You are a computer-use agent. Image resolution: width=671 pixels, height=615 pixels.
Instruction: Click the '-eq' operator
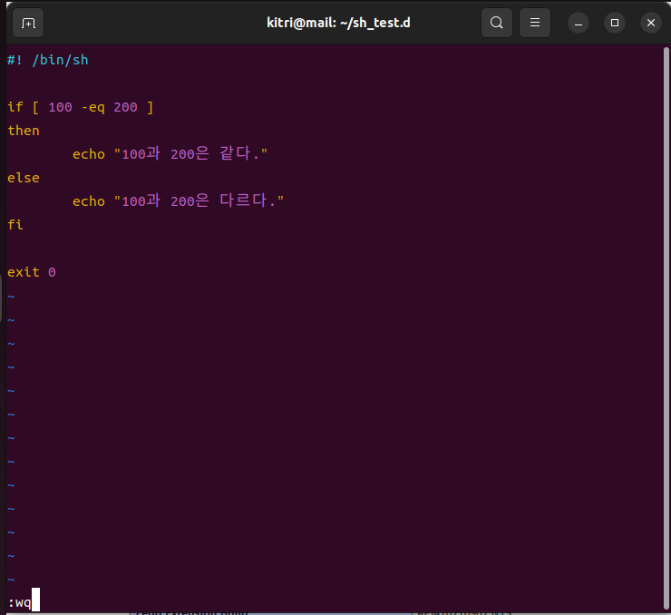92,107
